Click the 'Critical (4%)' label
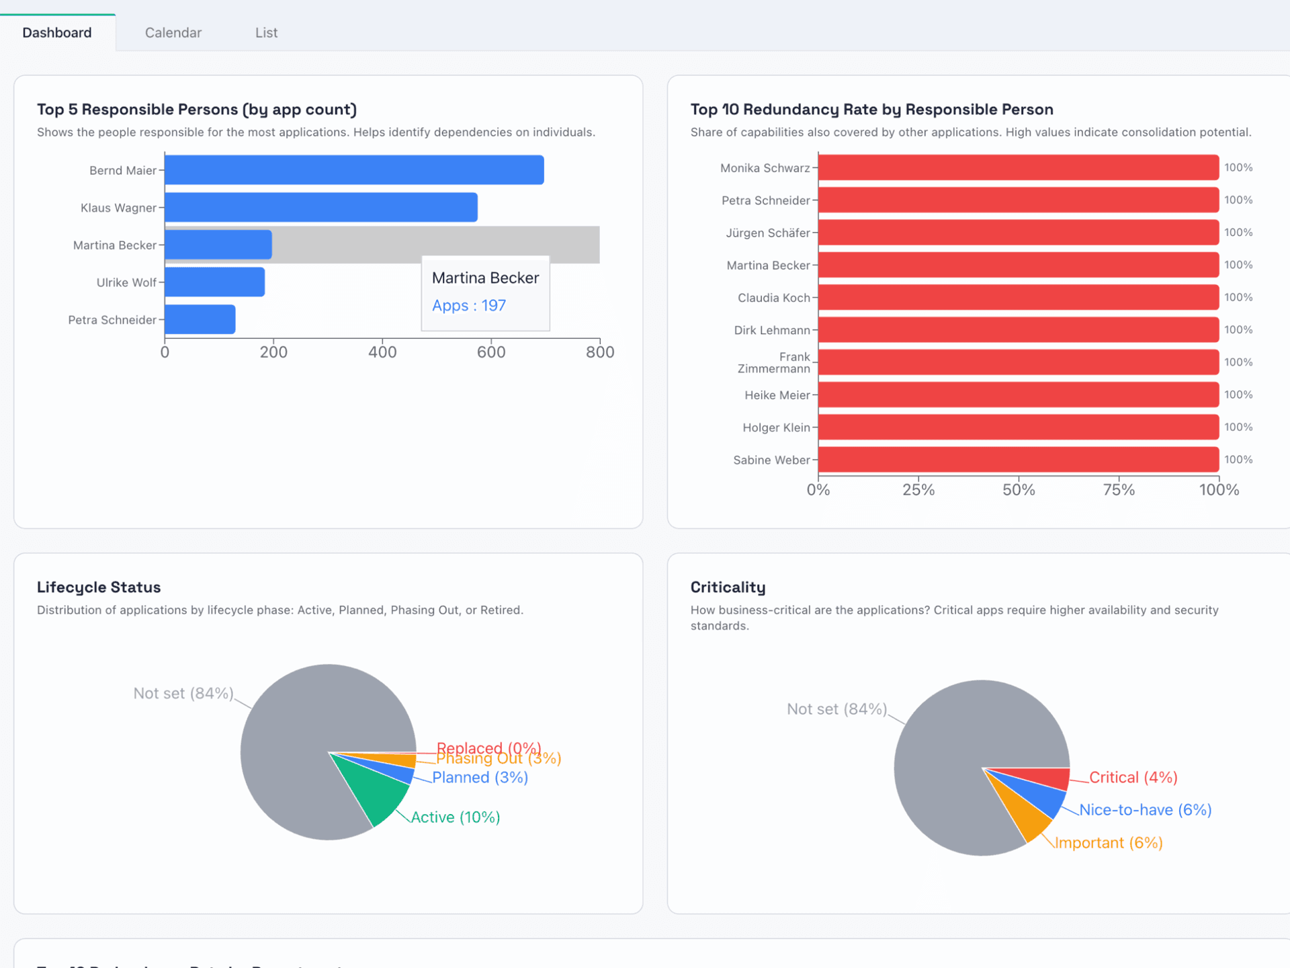 1133,778
